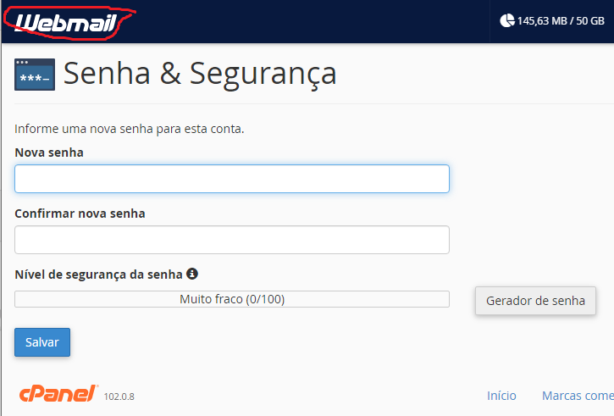Click the cPanel version number 102.0.8
The width and height of the screenshot is (614, 416).
(119, 397)
